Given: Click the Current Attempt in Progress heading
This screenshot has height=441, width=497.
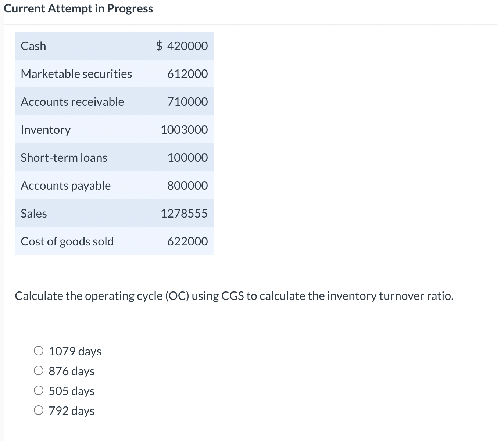Looking at the screenshot, I should pos(78,8).
